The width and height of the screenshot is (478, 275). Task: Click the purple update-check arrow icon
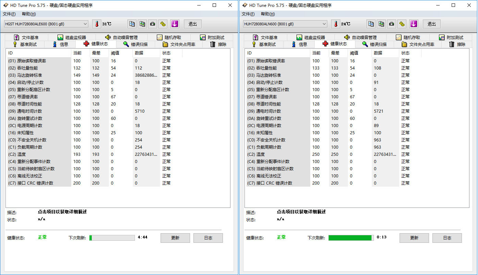pos(175,24)
